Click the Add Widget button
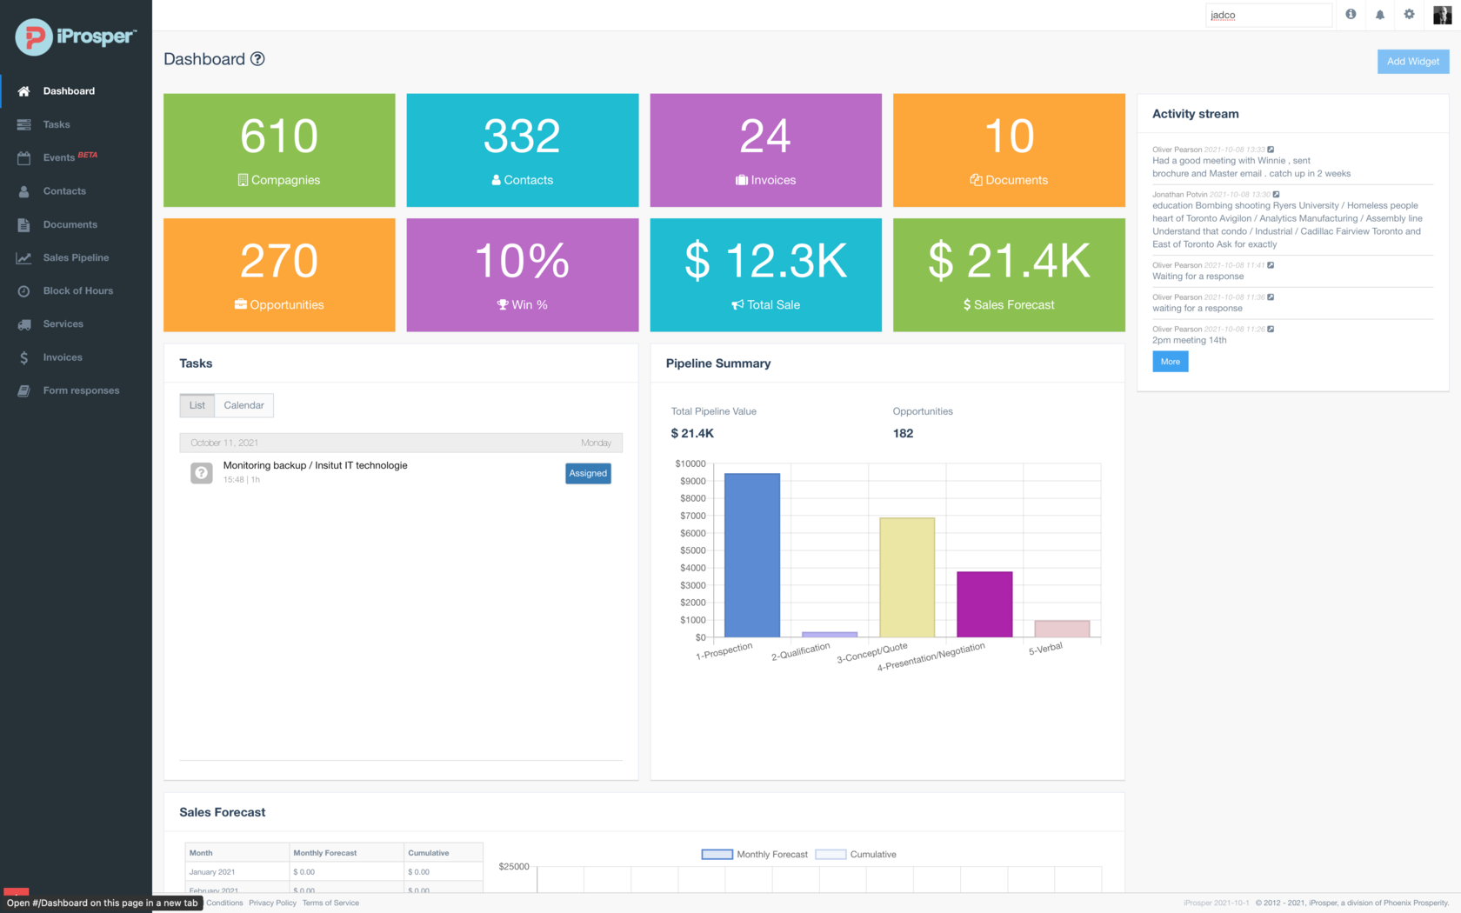The image size is (1461, 913). (1413, 62)
